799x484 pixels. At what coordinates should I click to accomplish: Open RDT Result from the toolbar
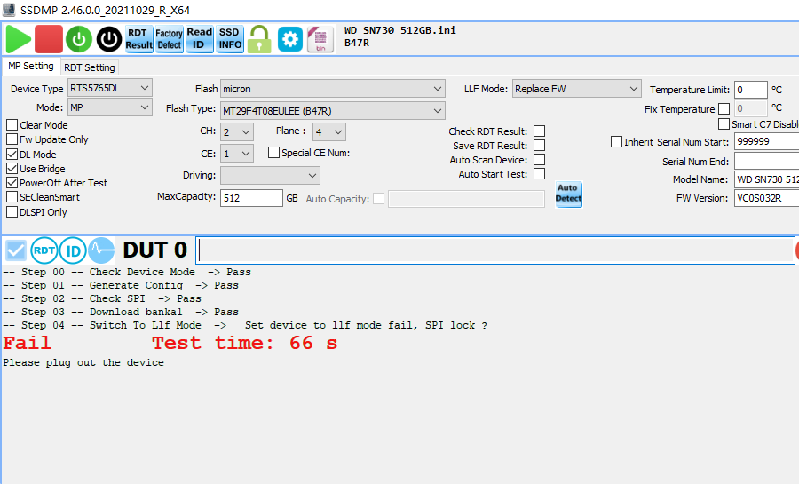138,39
